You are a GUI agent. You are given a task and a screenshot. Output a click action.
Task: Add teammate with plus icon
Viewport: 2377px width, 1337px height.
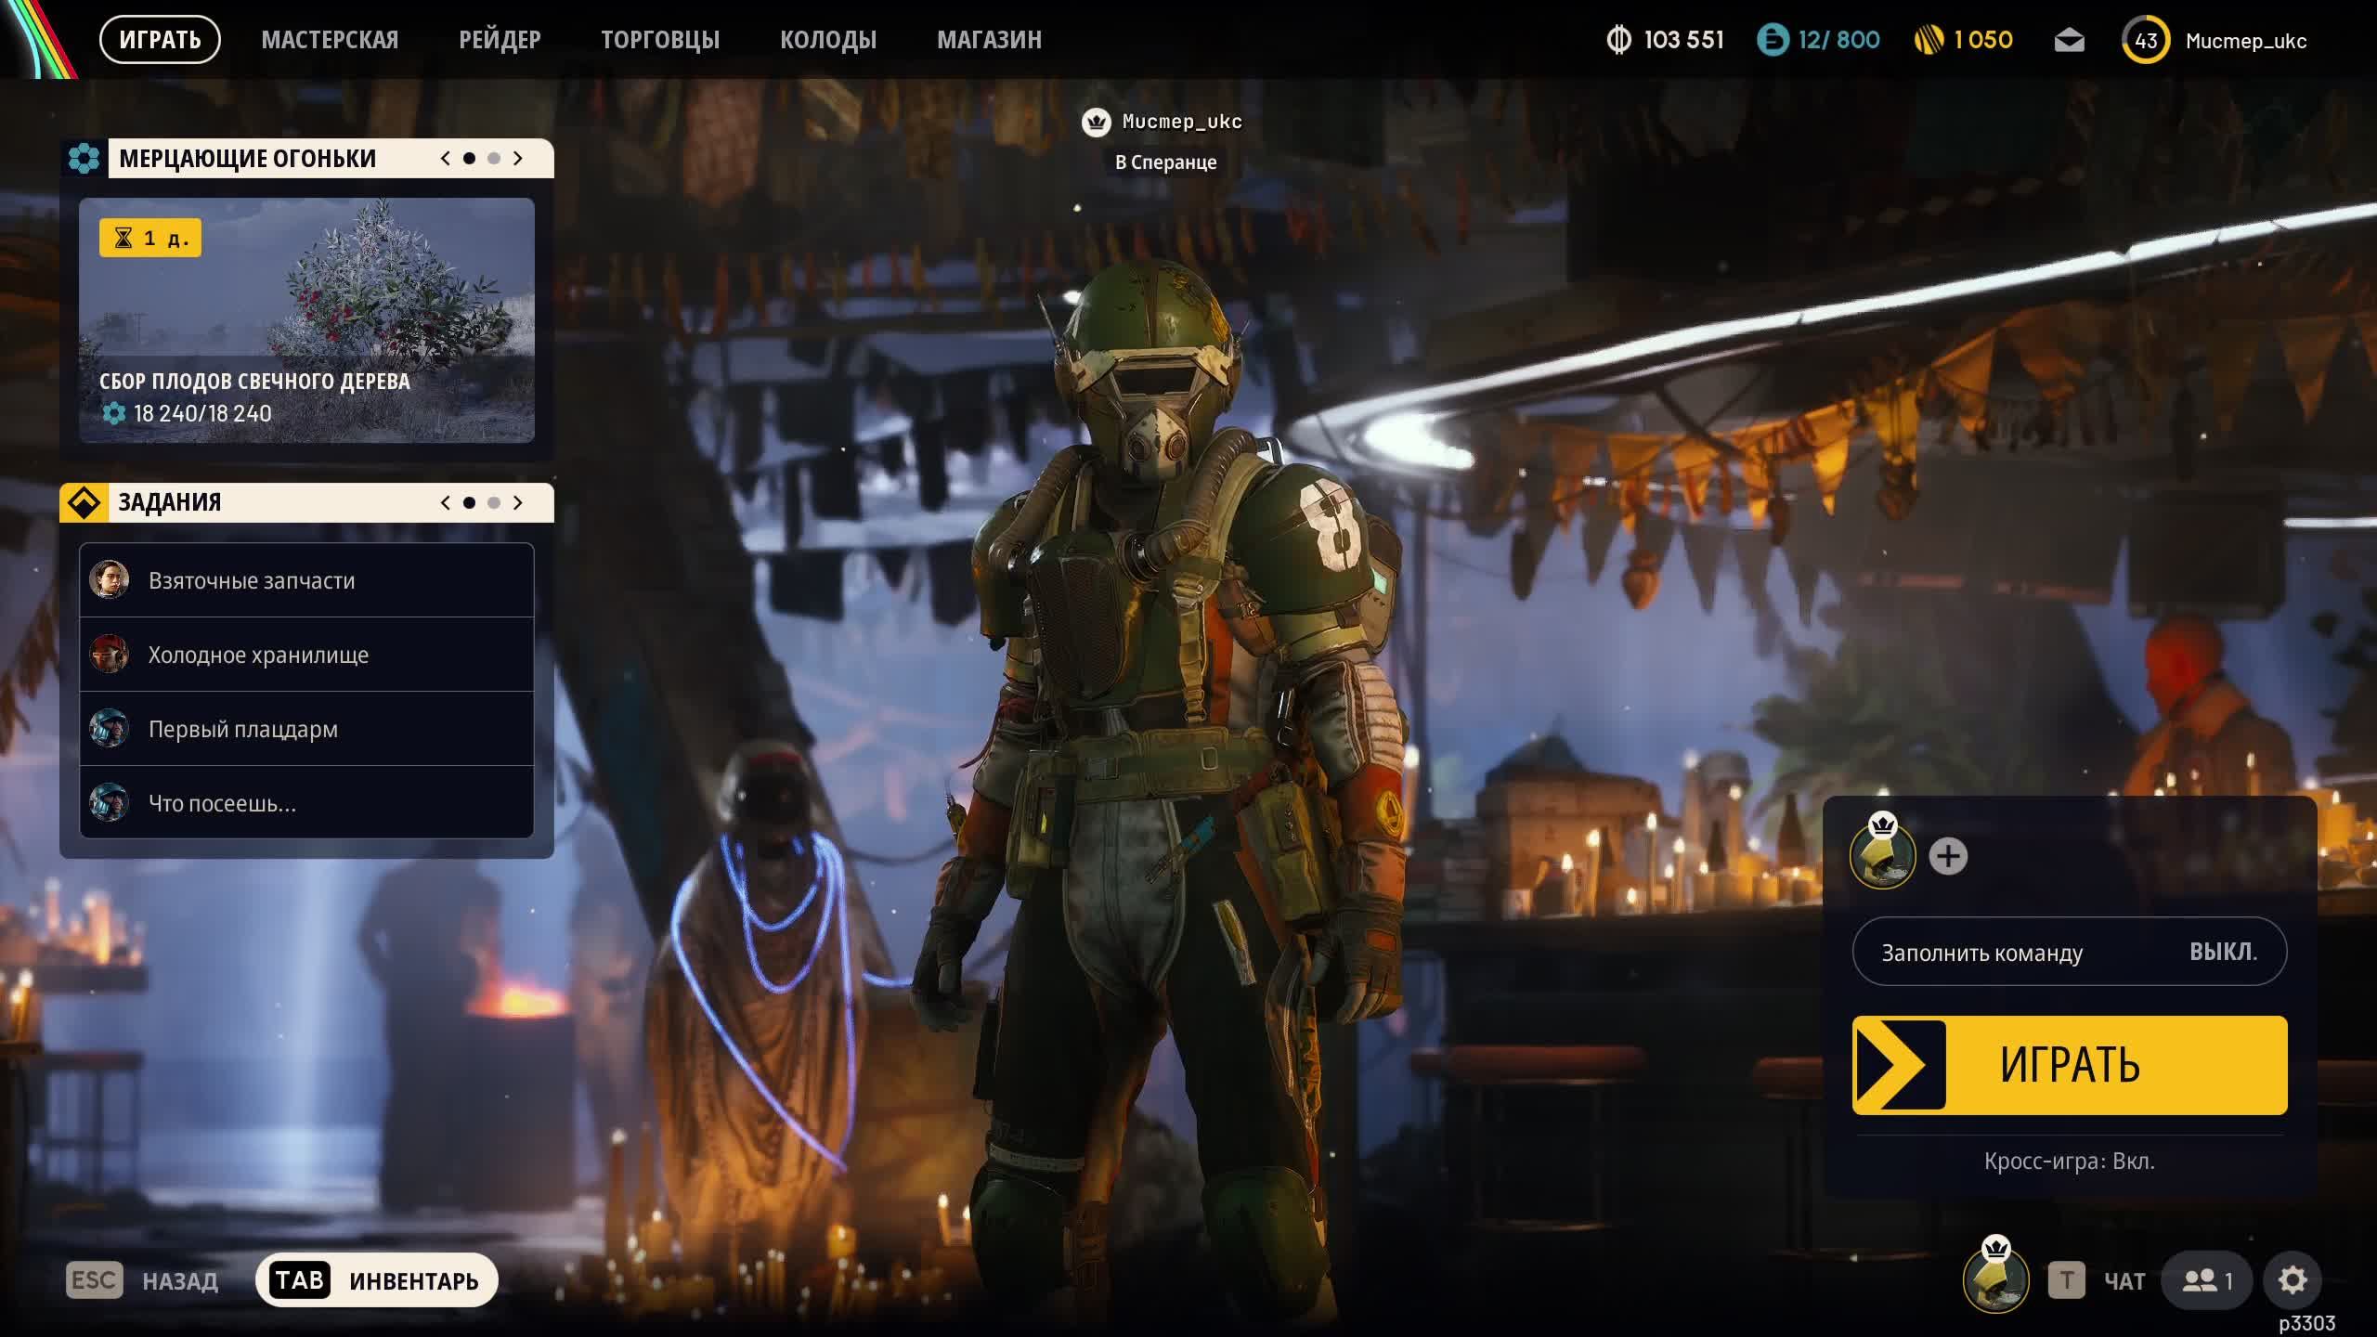click(1948, 856)
